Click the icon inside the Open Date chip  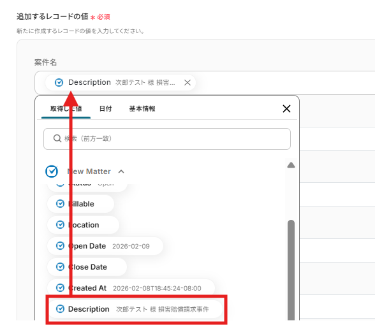(60, 246)
